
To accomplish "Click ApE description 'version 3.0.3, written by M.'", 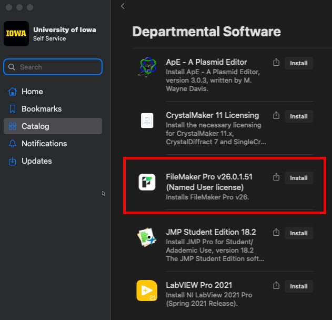I will (x=208, y=81).
